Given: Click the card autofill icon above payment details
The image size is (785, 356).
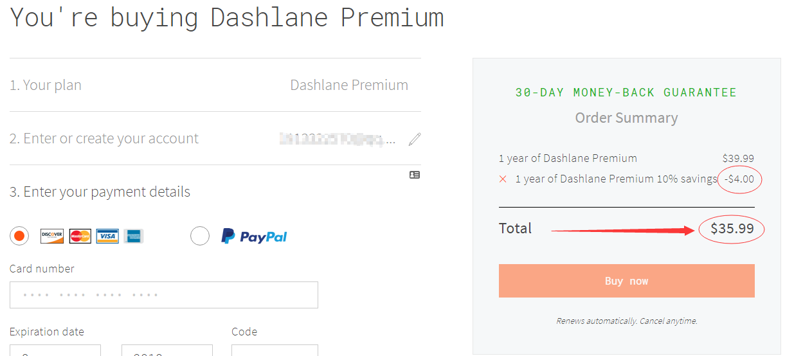Looking at the screenshot, I should pyautogui.click(x=415, y=175).
